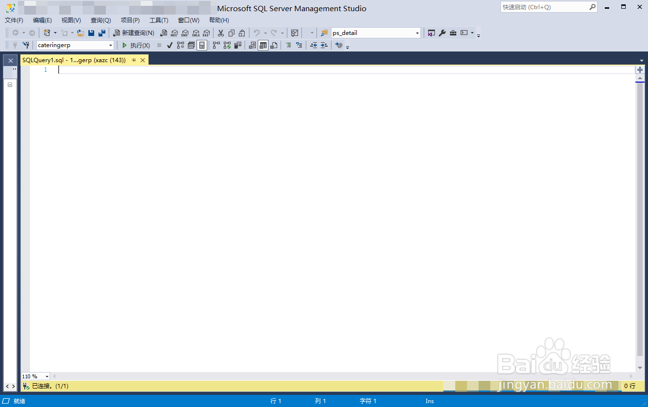The image size is (648, 407).
Task: Click in the query editor line 1
Action: (x=347, y=70)
